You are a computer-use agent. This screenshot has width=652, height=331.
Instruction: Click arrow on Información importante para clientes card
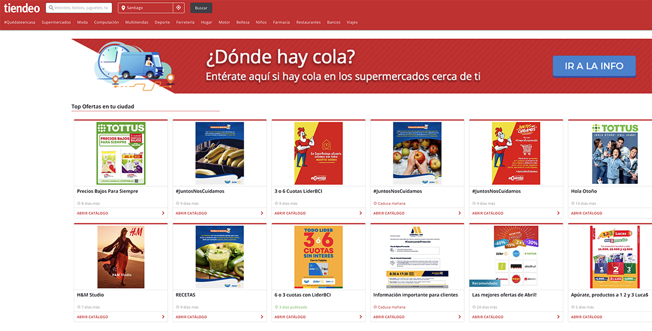pyautogui.click(x=459, y=317)
